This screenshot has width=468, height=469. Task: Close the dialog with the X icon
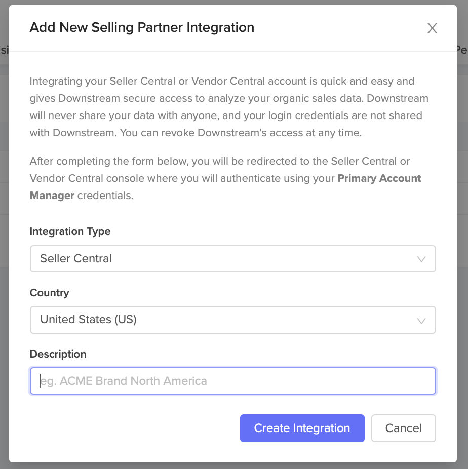click(x=432, y=28)
